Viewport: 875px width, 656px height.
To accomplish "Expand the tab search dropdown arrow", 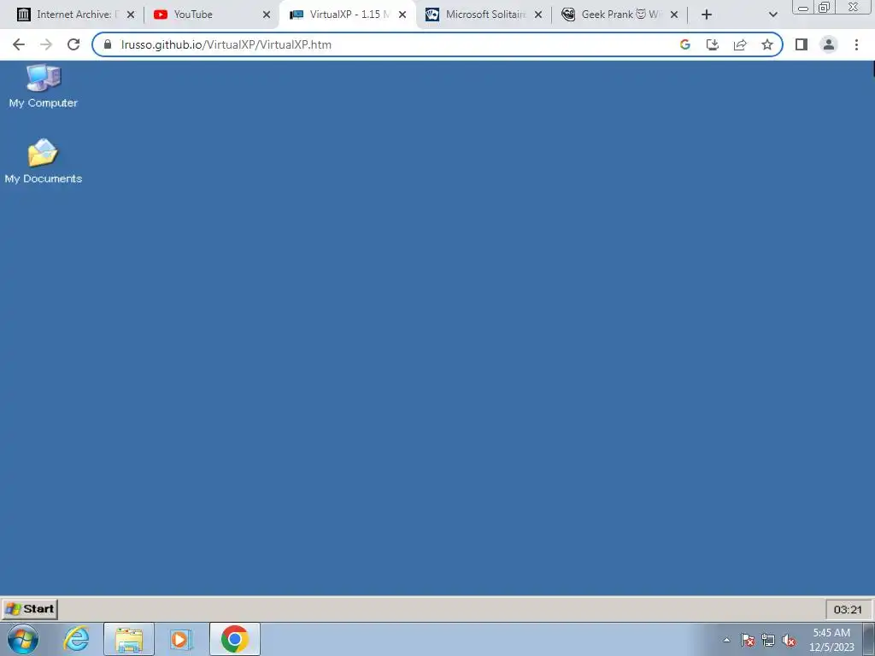I will pyautogui.click(x=772, y=15).
